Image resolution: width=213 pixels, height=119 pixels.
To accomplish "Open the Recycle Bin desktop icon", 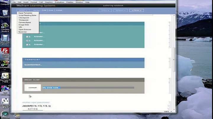I will [x=5, y=14].
